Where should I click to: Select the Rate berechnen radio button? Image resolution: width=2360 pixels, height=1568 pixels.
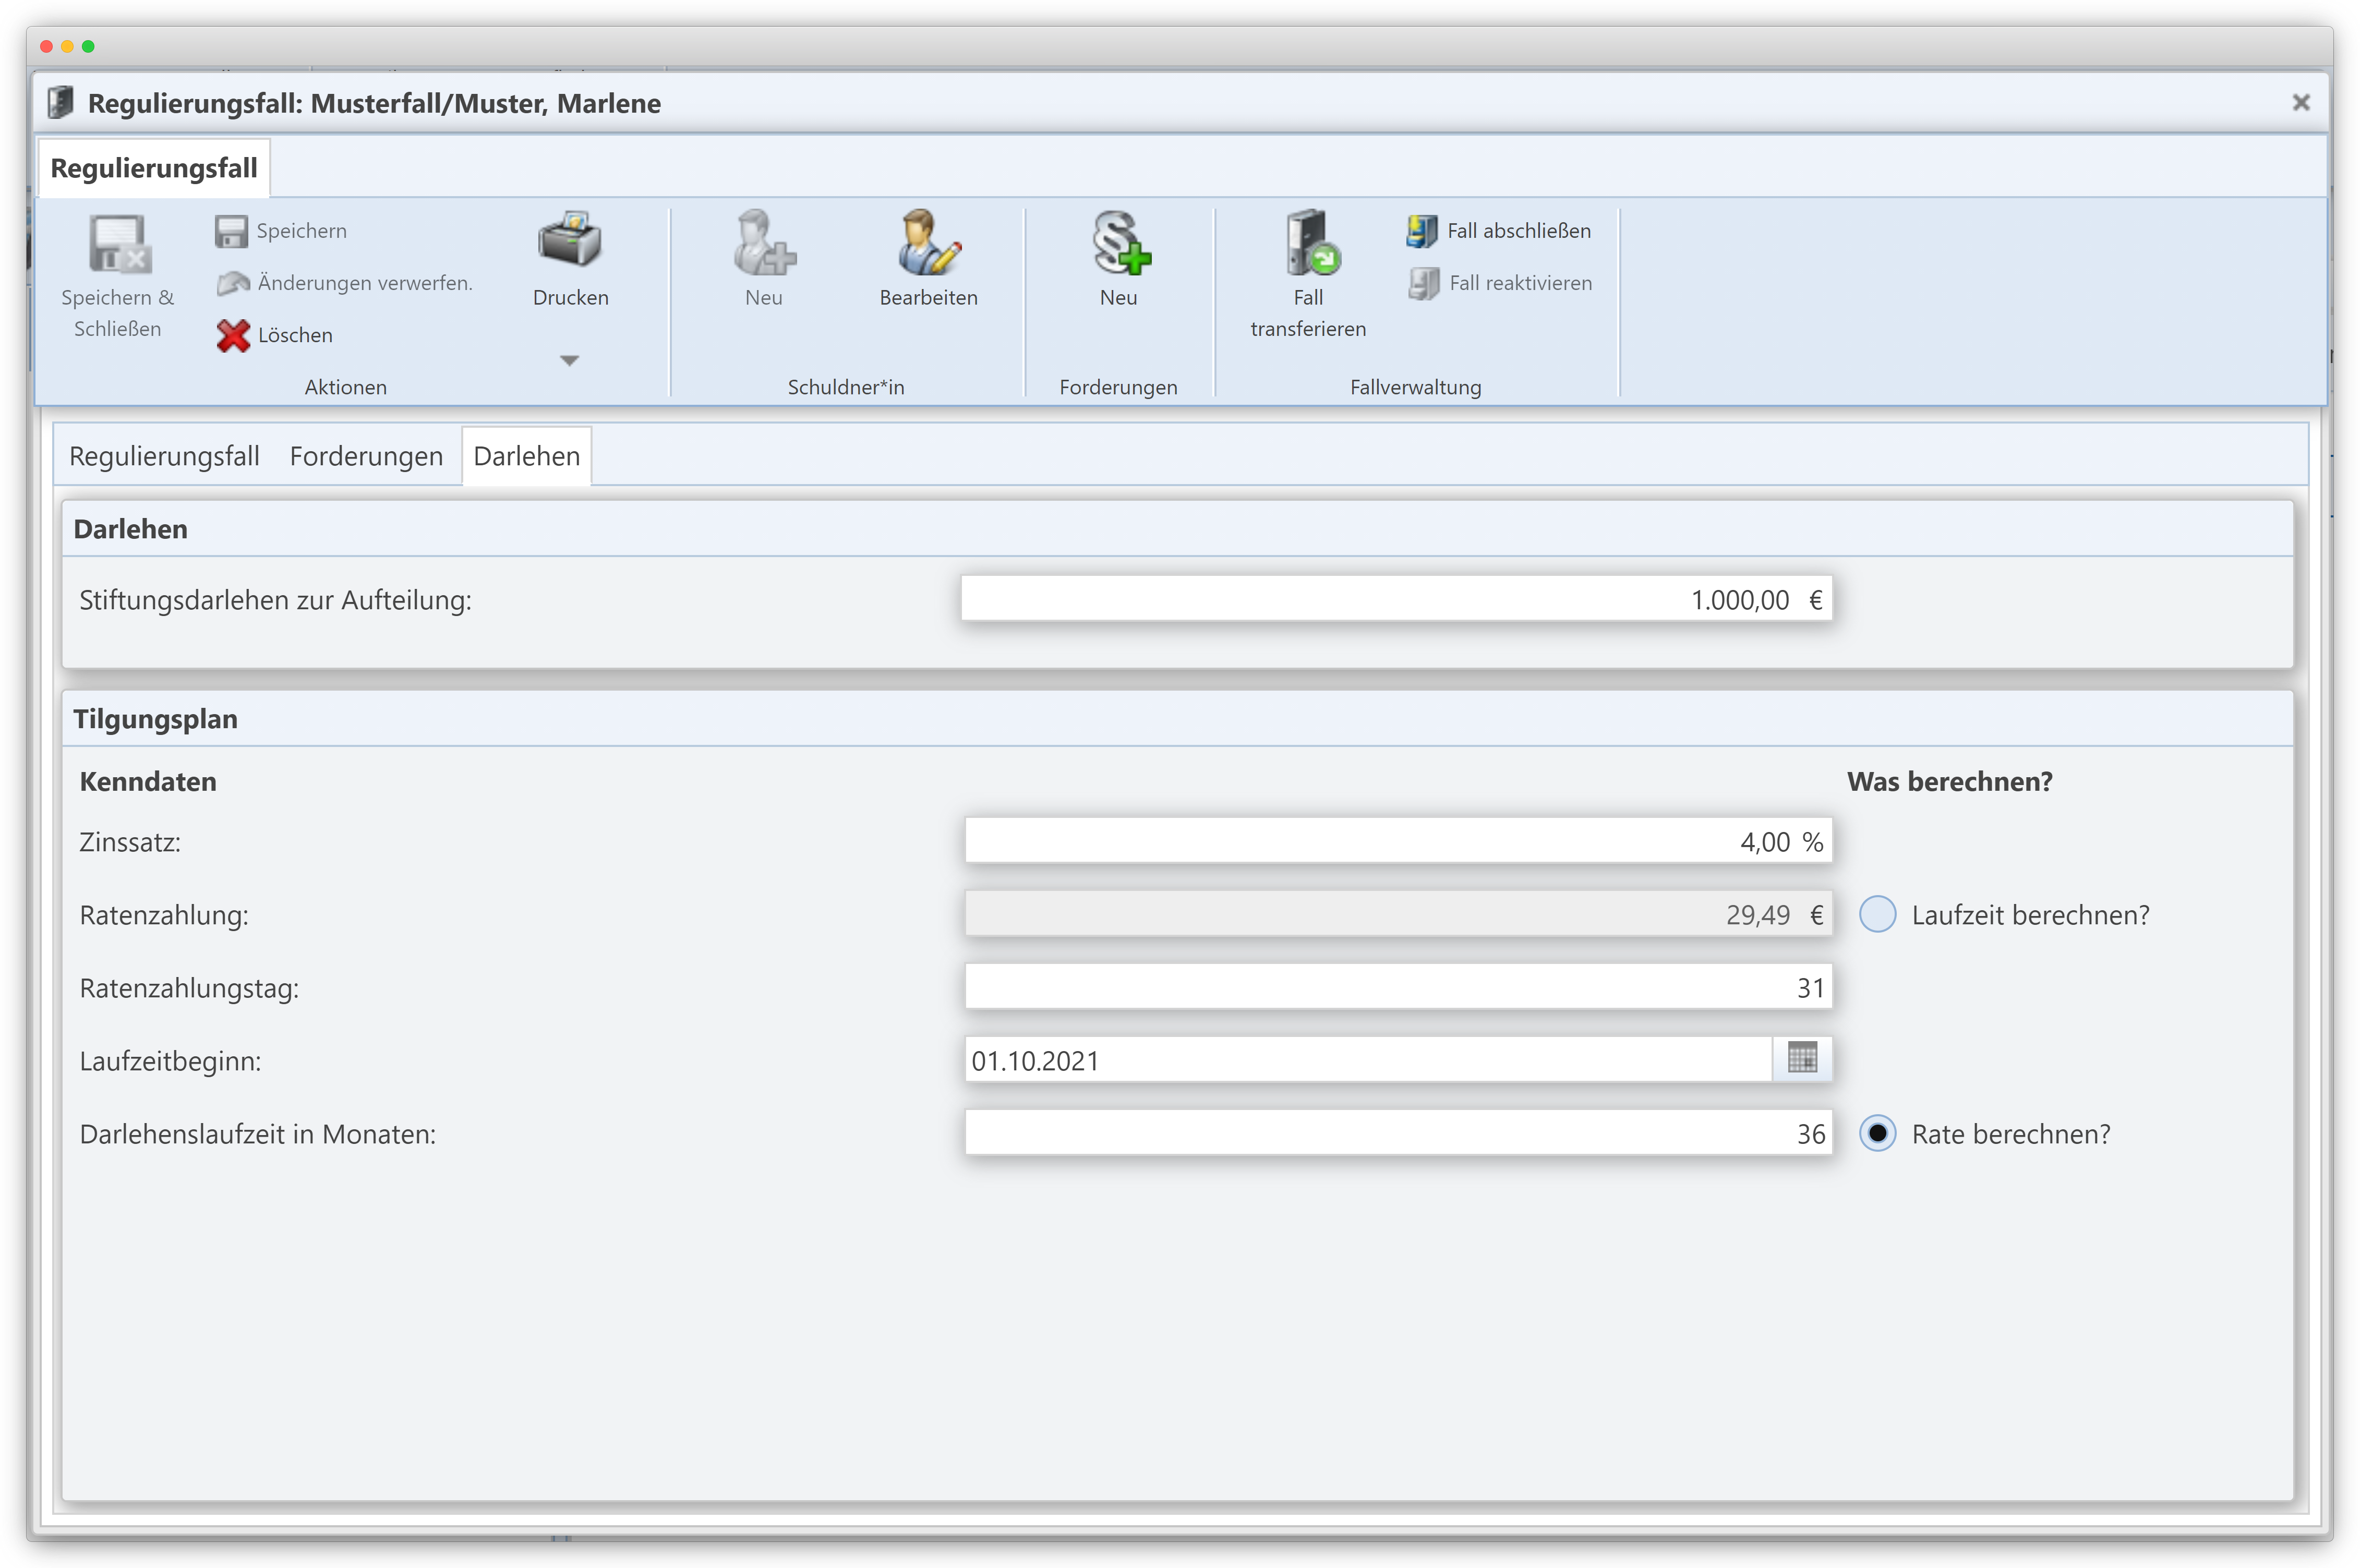coord(1877,1133)
